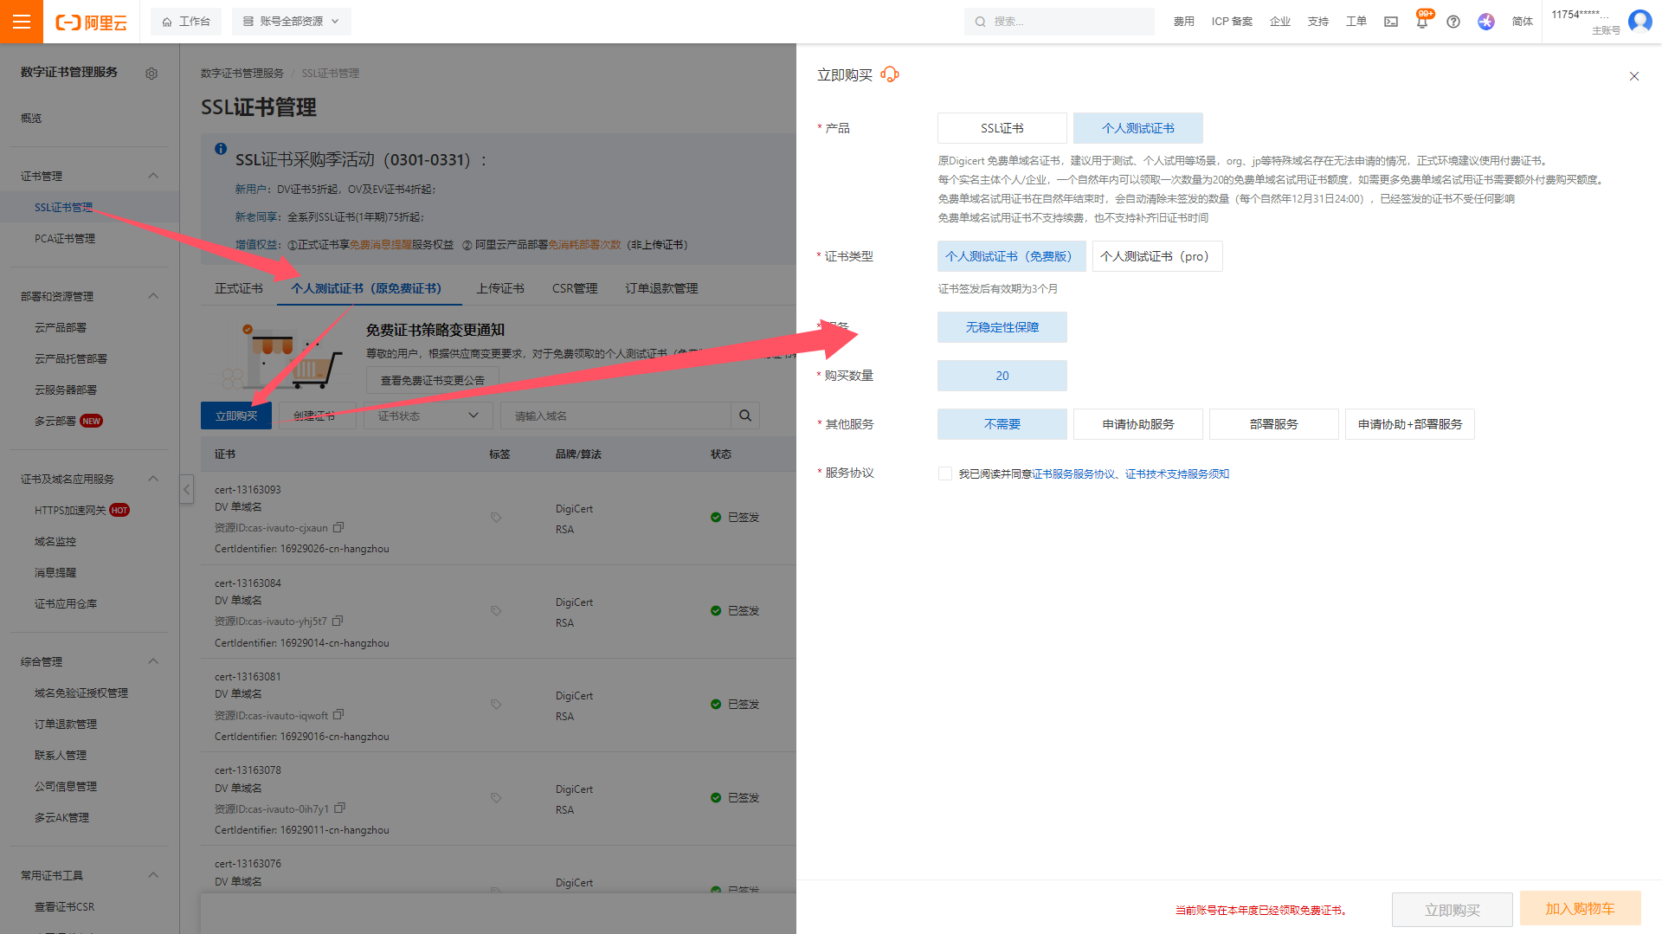Click the domain search magnifier icon
The width and height of the screenshot is (1662, 934).
[745, 415]
